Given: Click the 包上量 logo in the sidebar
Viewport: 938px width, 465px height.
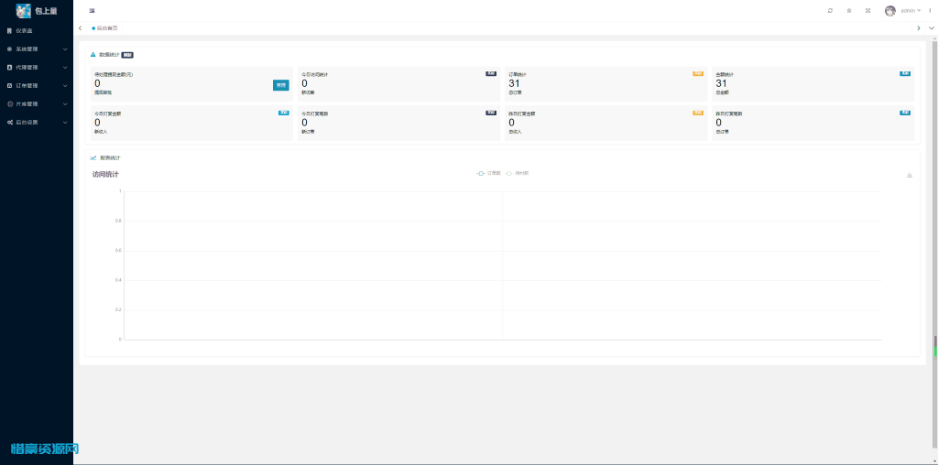Looking at the screenshot, I should [x=36, y=10].
